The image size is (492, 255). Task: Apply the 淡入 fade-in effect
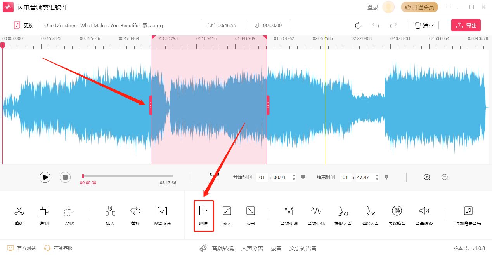[x=227, y=215]
